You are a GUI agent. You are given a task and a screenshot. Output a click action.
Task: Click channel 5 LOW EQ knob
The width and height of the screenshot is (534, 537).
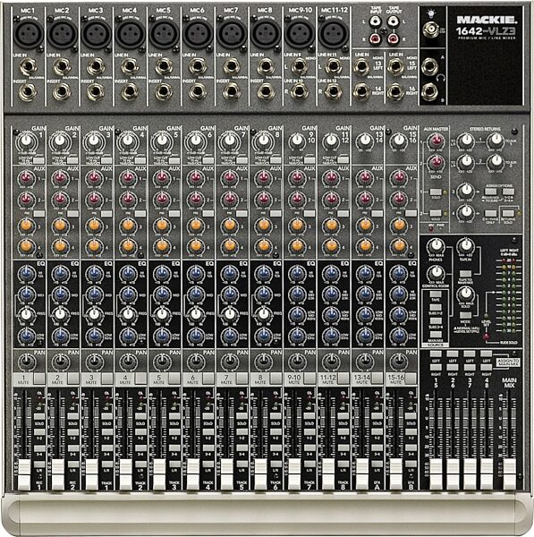point(162,336)
